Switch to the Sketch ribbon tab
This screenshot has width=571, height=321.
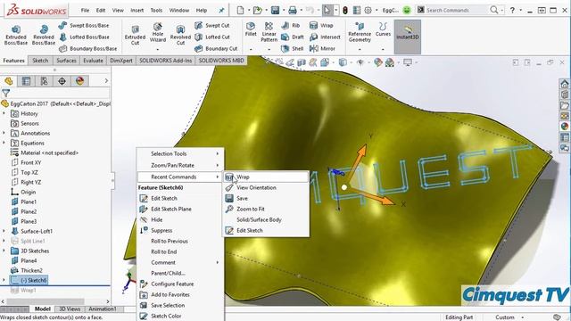coord(40,61)
